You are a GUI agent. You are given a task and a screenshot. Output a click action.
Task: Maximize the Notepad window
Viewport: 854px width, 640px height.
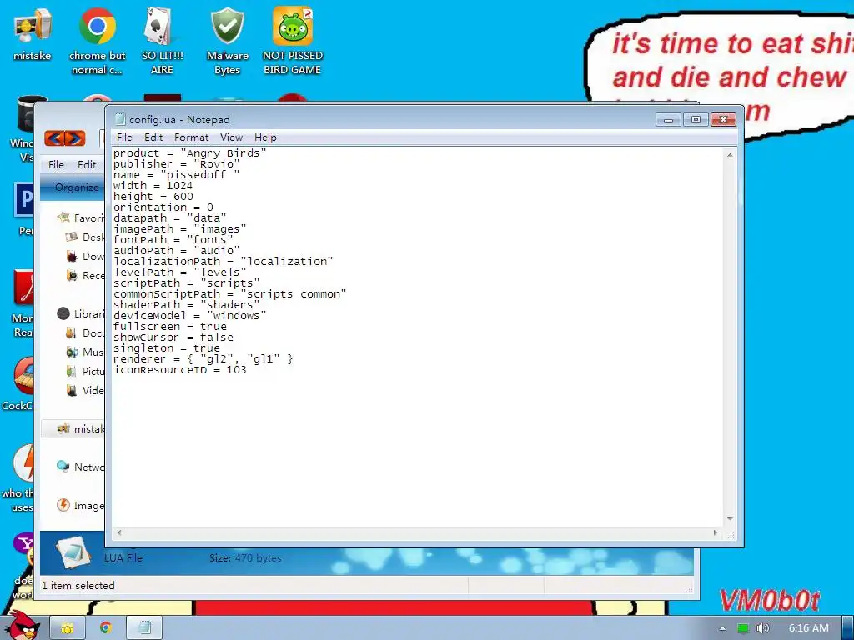pos(696,119)
